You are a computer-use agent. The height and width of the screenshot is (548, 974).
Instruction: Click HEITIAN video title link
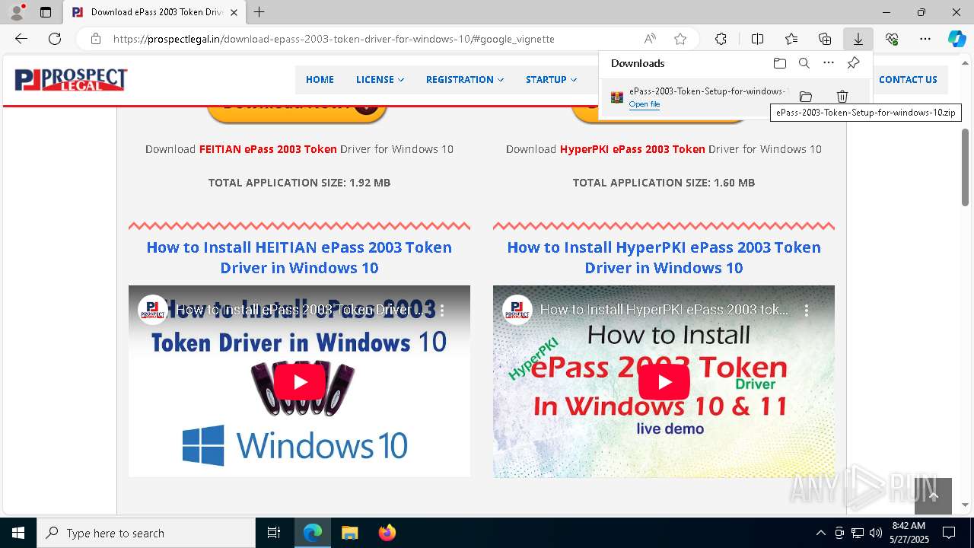301,310
